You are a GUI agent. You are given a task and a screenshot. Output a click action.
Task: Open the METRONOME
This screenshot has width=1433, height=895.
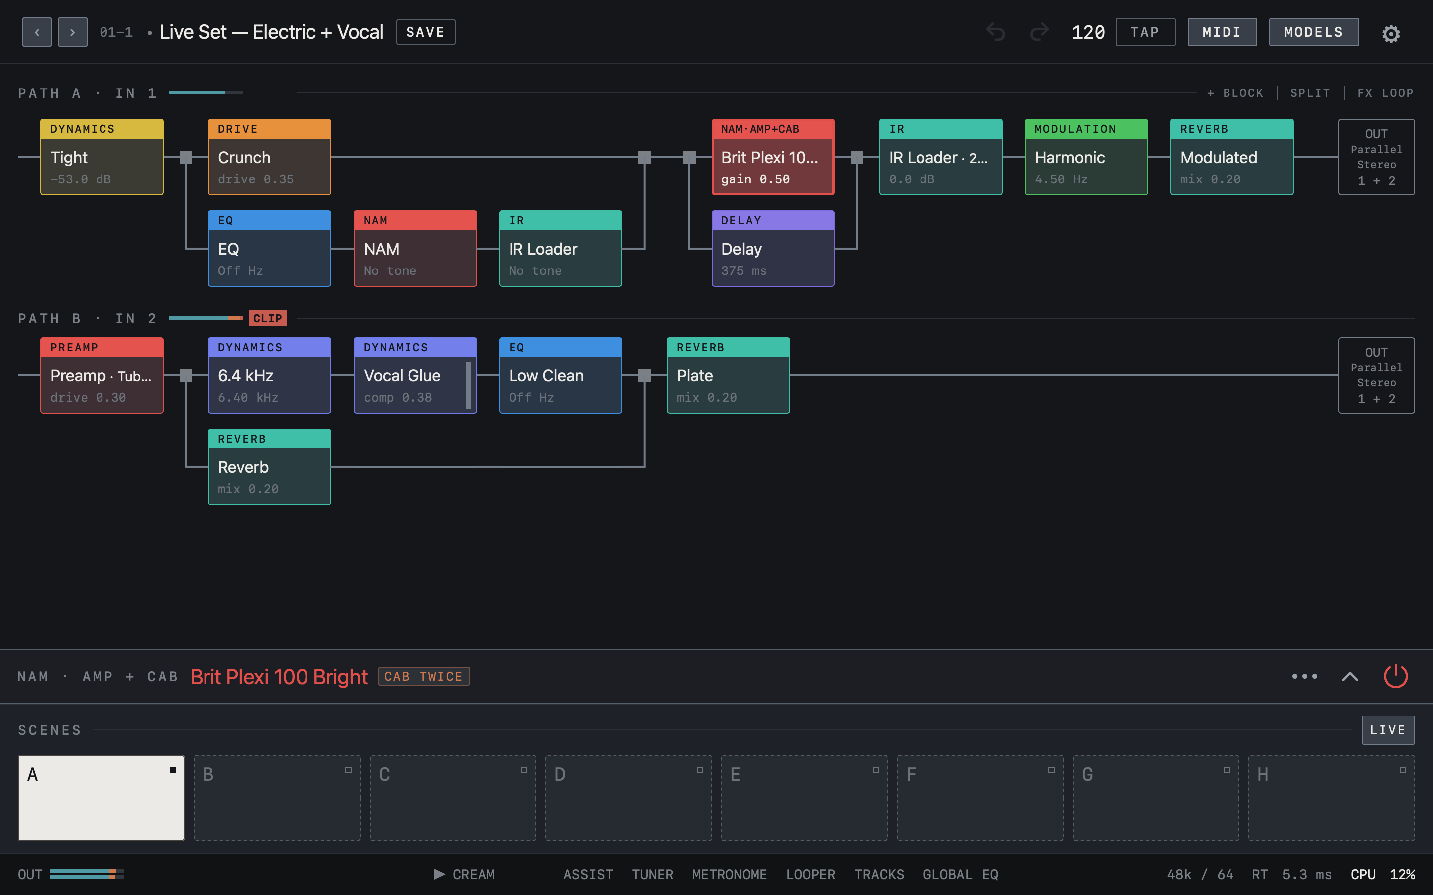(x=729, y=874)
